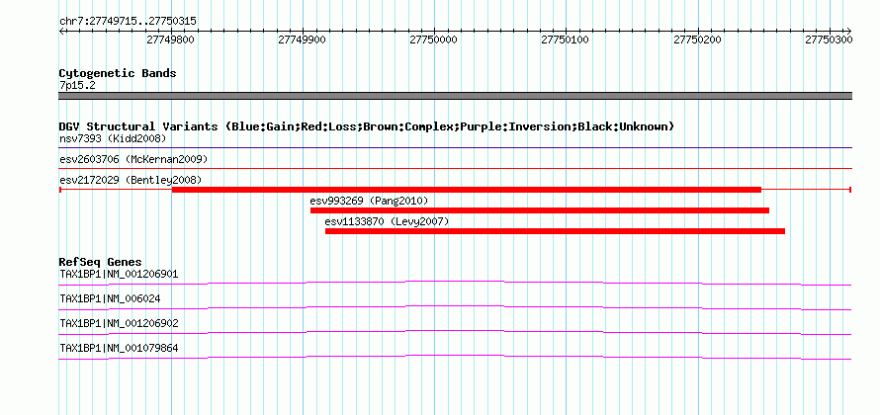Open TAX1BP1|NM_001206901 gene label
The height and width of the screenshot is (415, 880).
(x=119, y=275)
